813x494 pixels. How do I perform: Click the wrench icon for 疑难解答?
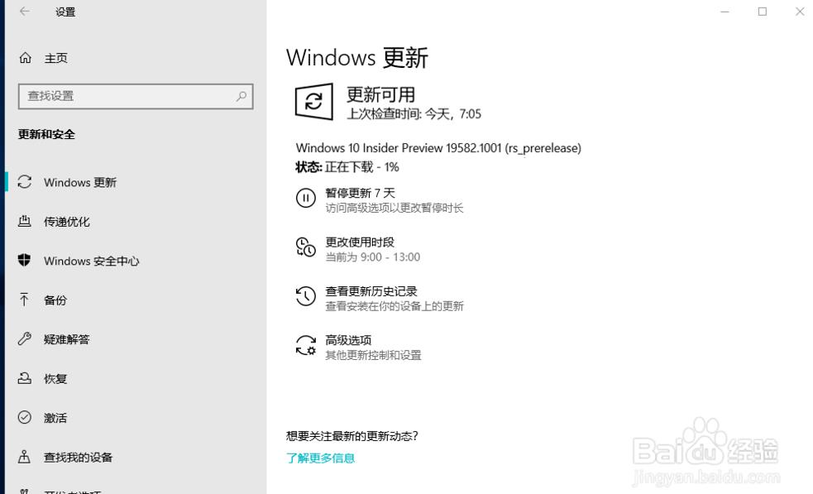[x=24, y=338]
